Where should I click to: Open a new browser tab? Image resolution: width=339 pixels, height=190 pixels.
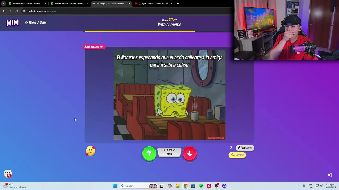(177, 4)
